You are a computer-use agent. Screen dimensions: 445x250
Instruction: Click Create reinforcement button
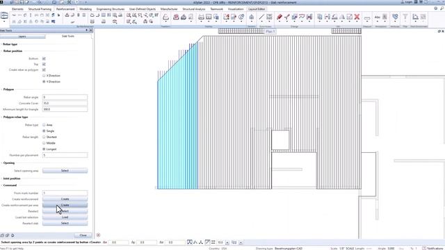pyautogui.click(x=65, y=199)
